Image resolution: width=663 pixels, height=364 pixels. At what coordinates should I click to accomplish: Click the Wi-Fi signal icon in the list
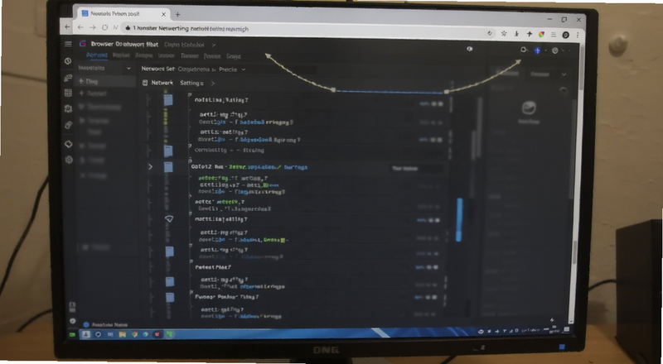click(169, 219)
